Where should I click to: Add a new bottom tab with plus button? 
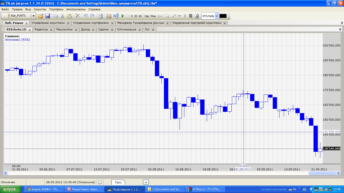pos(146,182)
